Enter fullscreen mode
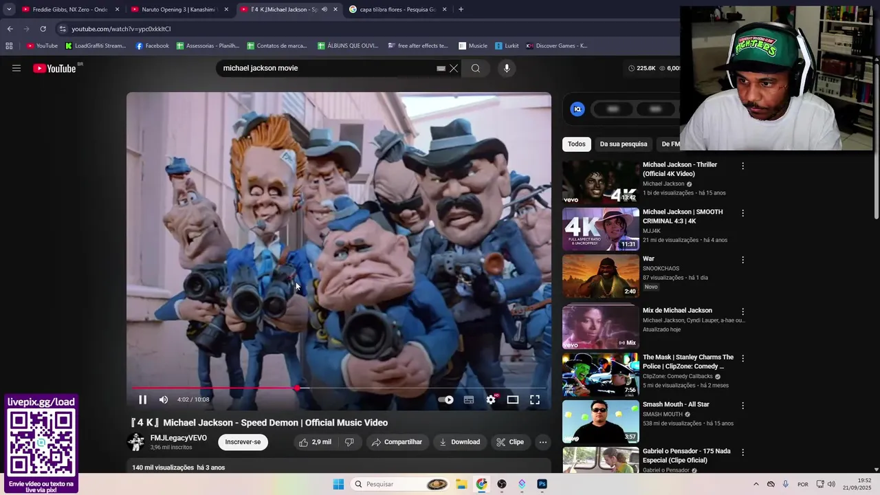The image size is (880, 495). pyautogui.click(x=535, y=399)
